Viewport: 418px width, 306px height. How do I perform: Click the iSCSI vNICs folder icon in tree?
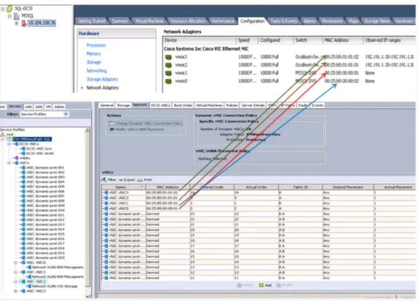coord(16,144)
